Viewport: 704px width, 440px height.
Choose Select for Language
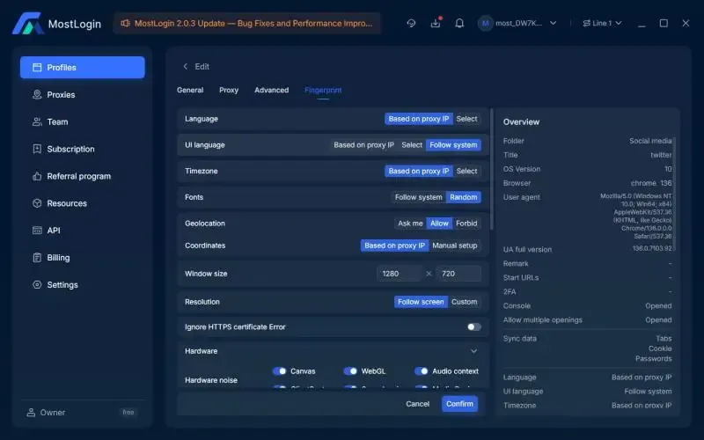pos(466,119)
